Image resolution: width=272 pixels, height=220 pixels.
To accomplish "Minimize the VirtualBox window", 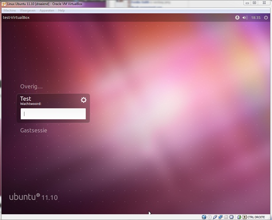I will click(x=247, y=3).
